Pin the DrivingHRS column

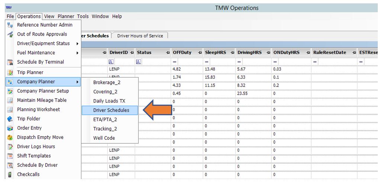tap(268, 52)
